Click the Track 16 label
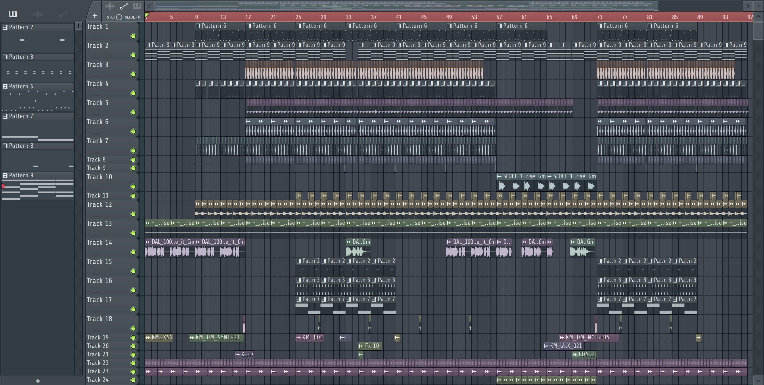This screenshot has height=385, width=764. coord(99,281)
